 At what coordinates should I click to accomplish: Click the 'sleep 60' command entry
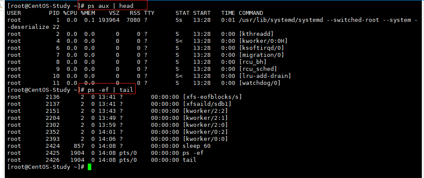pos(197,146)
